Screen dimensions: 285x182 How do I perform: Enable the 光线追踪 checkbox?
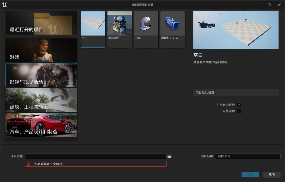click(x=239, y=111)
